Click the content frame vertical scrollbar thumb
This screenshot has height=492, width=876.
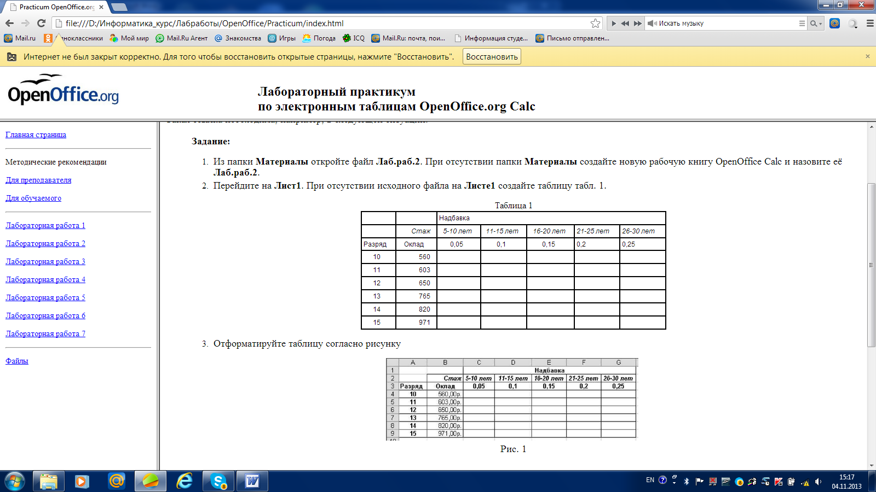(x=871, y=265)
